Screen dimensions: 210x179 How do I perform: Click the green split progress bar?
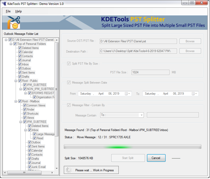pyautogui.click(x=132, y=147)
